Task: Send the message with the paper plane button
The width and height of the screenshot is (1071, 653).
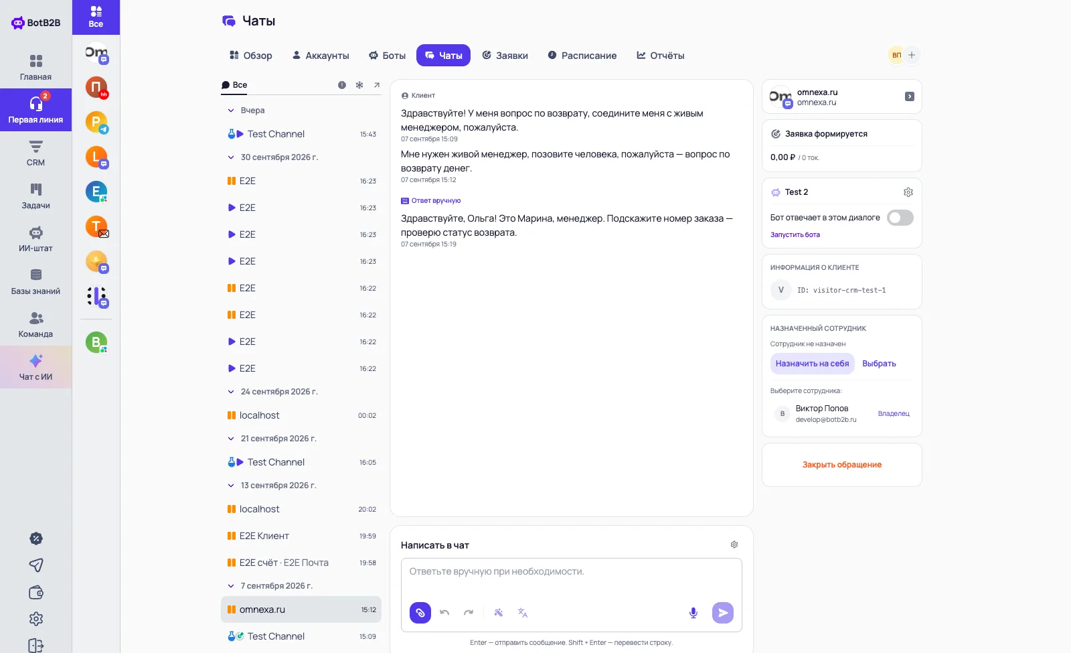Action: [x=723, y=613]
